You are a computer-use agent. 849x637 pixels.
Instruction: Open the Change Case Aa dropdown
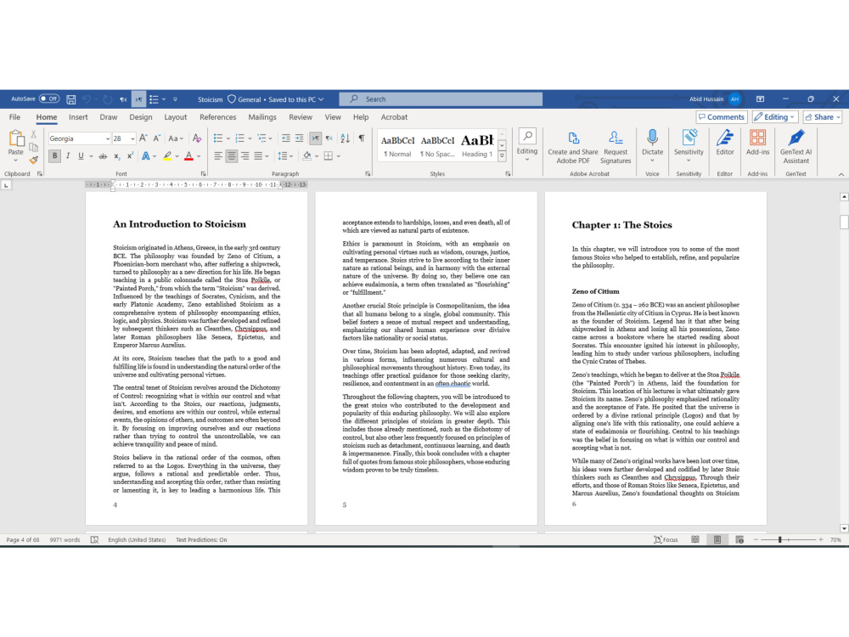pos(176,138)
